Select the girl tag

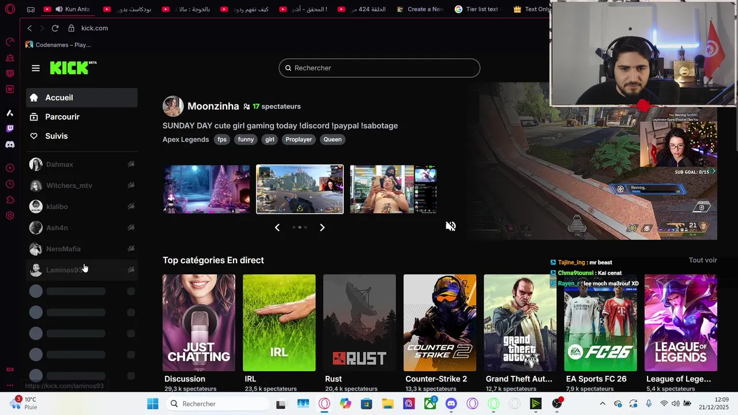click(269, 139)
